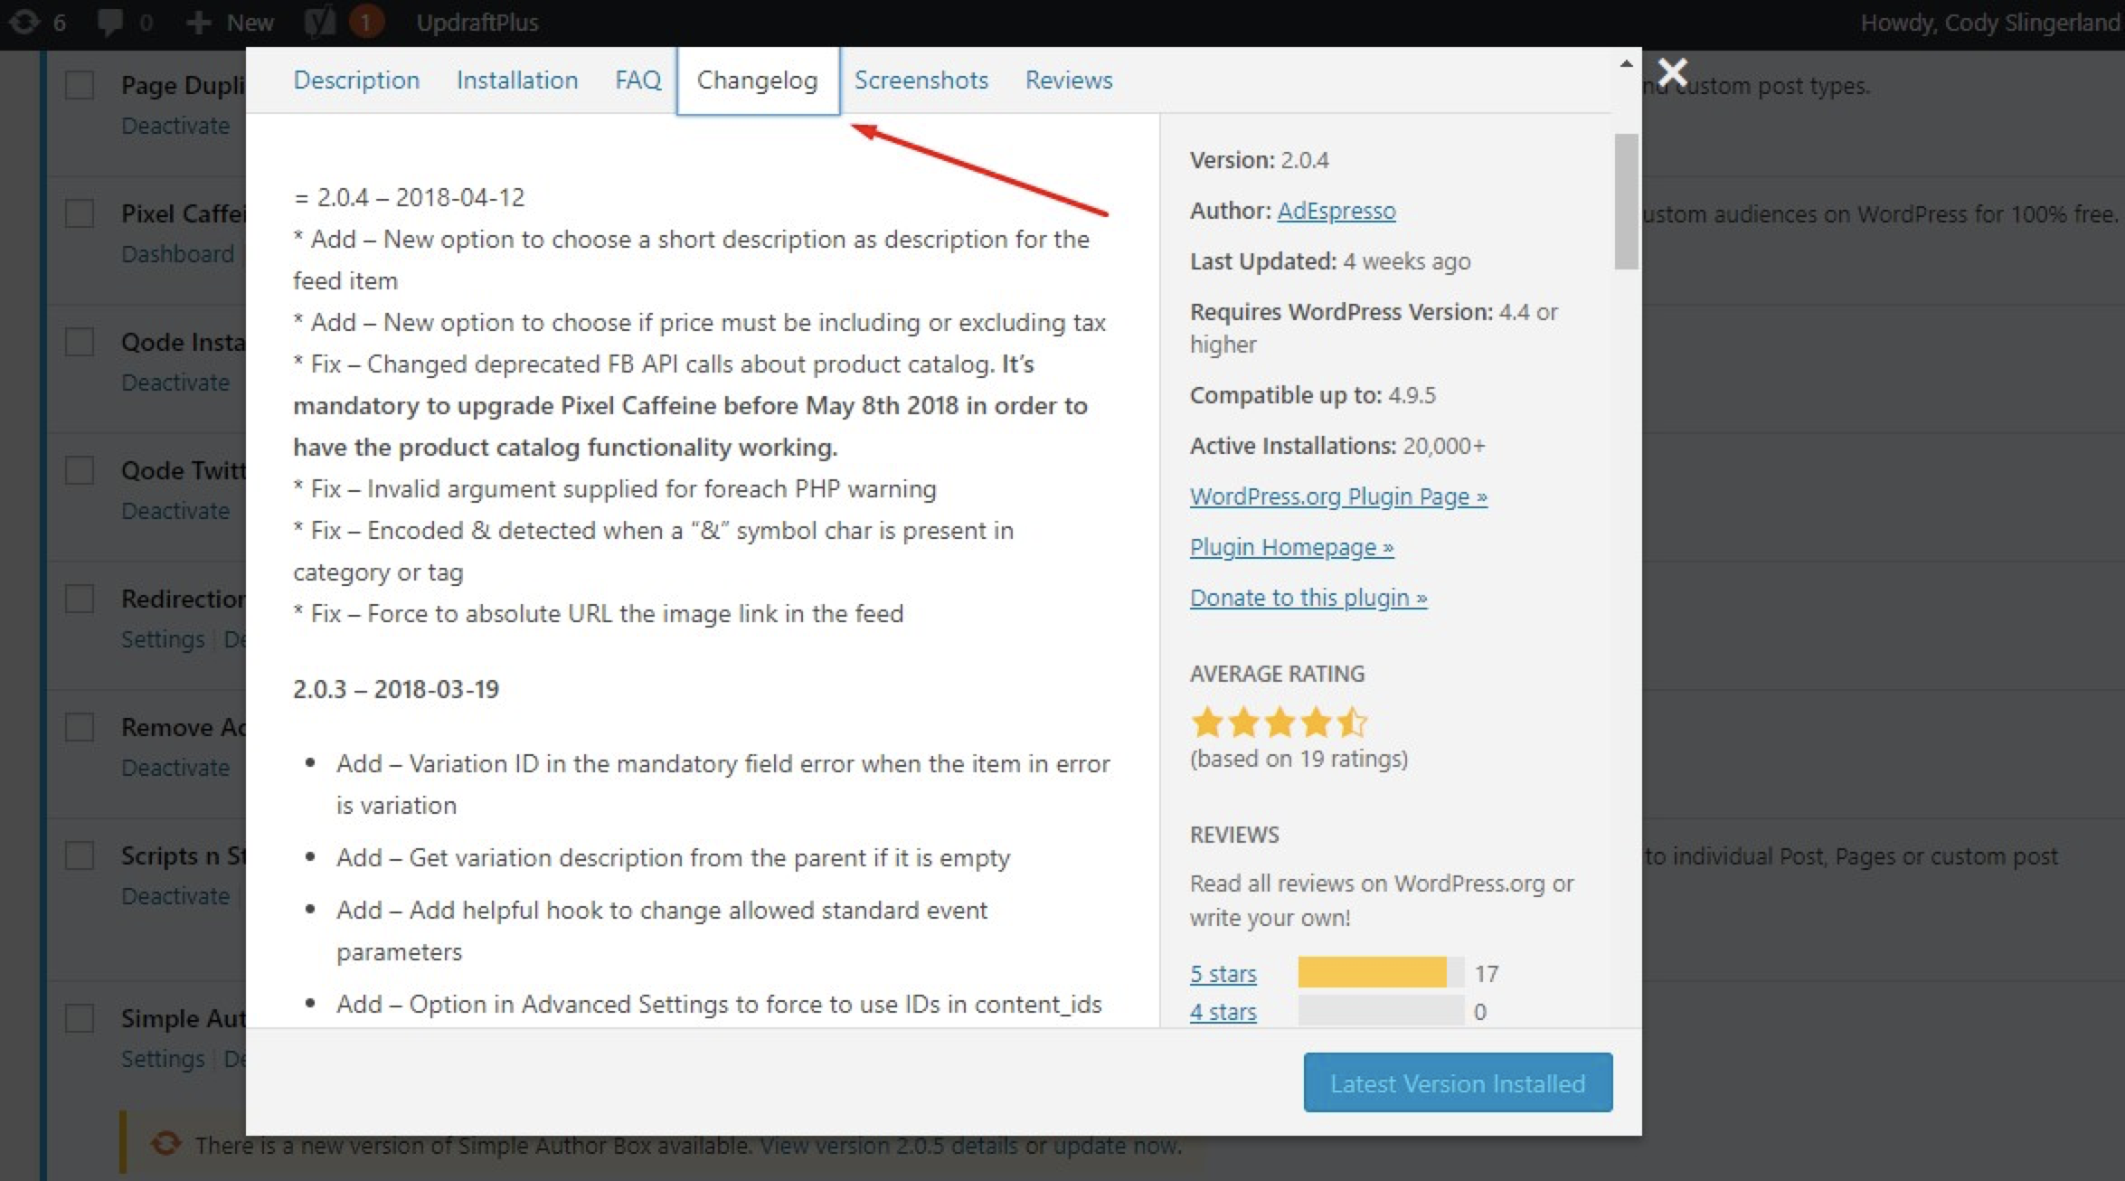2125x1181 pixels.
Task: Close the plugin details modal with X
Action: click(1673, 71)
